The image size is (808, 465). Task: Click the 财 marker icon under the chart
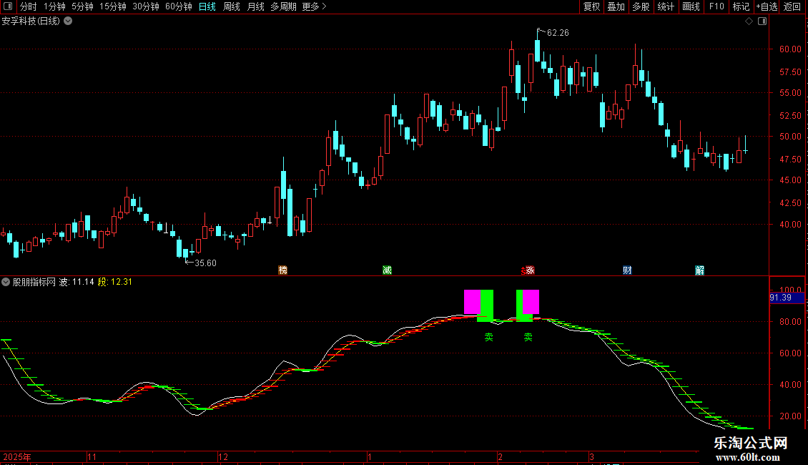tap(627, 270)
